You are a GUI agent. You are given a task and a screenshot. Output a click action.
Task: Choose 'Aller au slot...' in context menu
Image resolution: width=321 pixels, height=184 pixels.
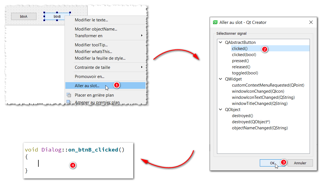pos(87,86)
